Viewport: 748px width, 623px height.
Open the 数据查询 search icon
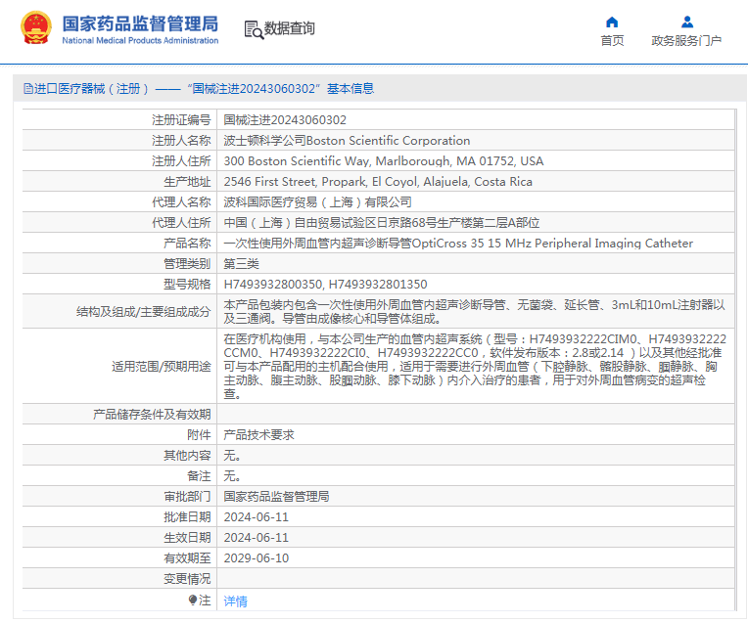[x=254, y=29]
